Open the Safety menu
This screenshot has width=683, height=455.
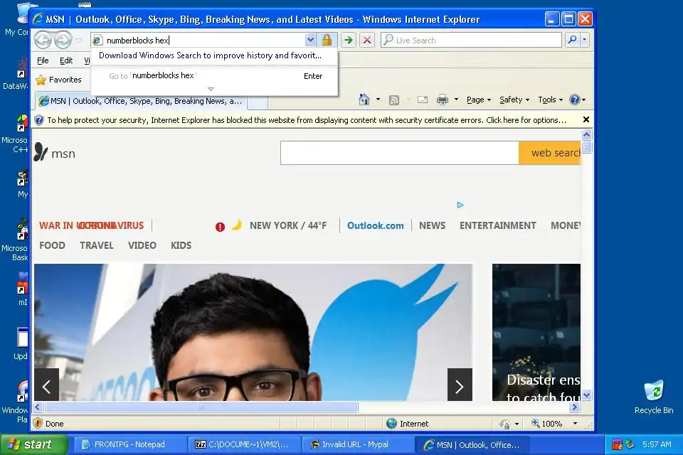click(x=514, y=100)
